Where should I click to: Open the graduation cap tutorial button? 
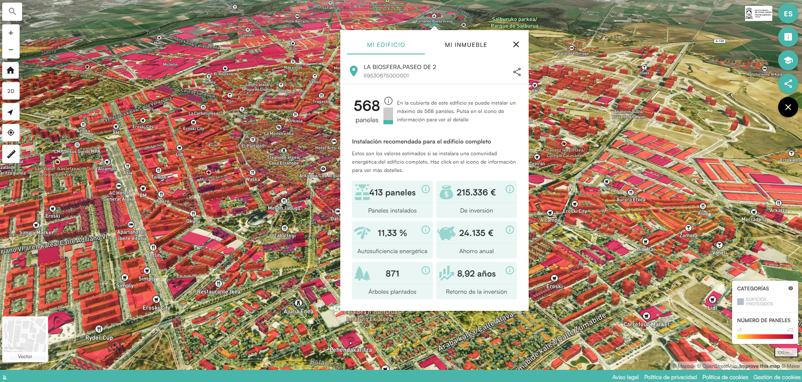tap(788, 60)
